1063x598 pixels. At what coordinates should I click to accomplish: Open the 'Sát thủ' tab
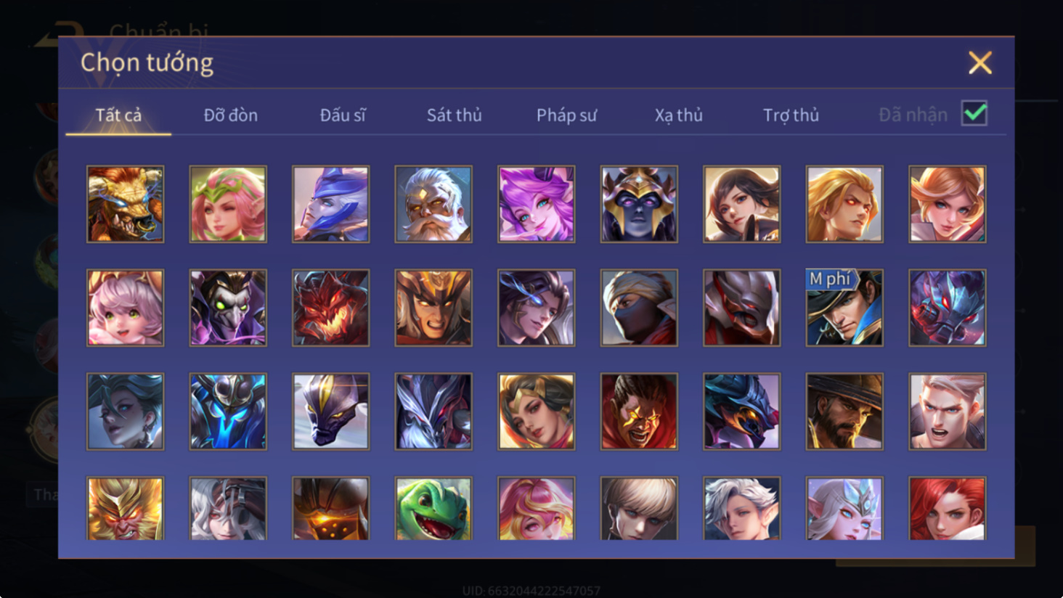tap(454, 115)
